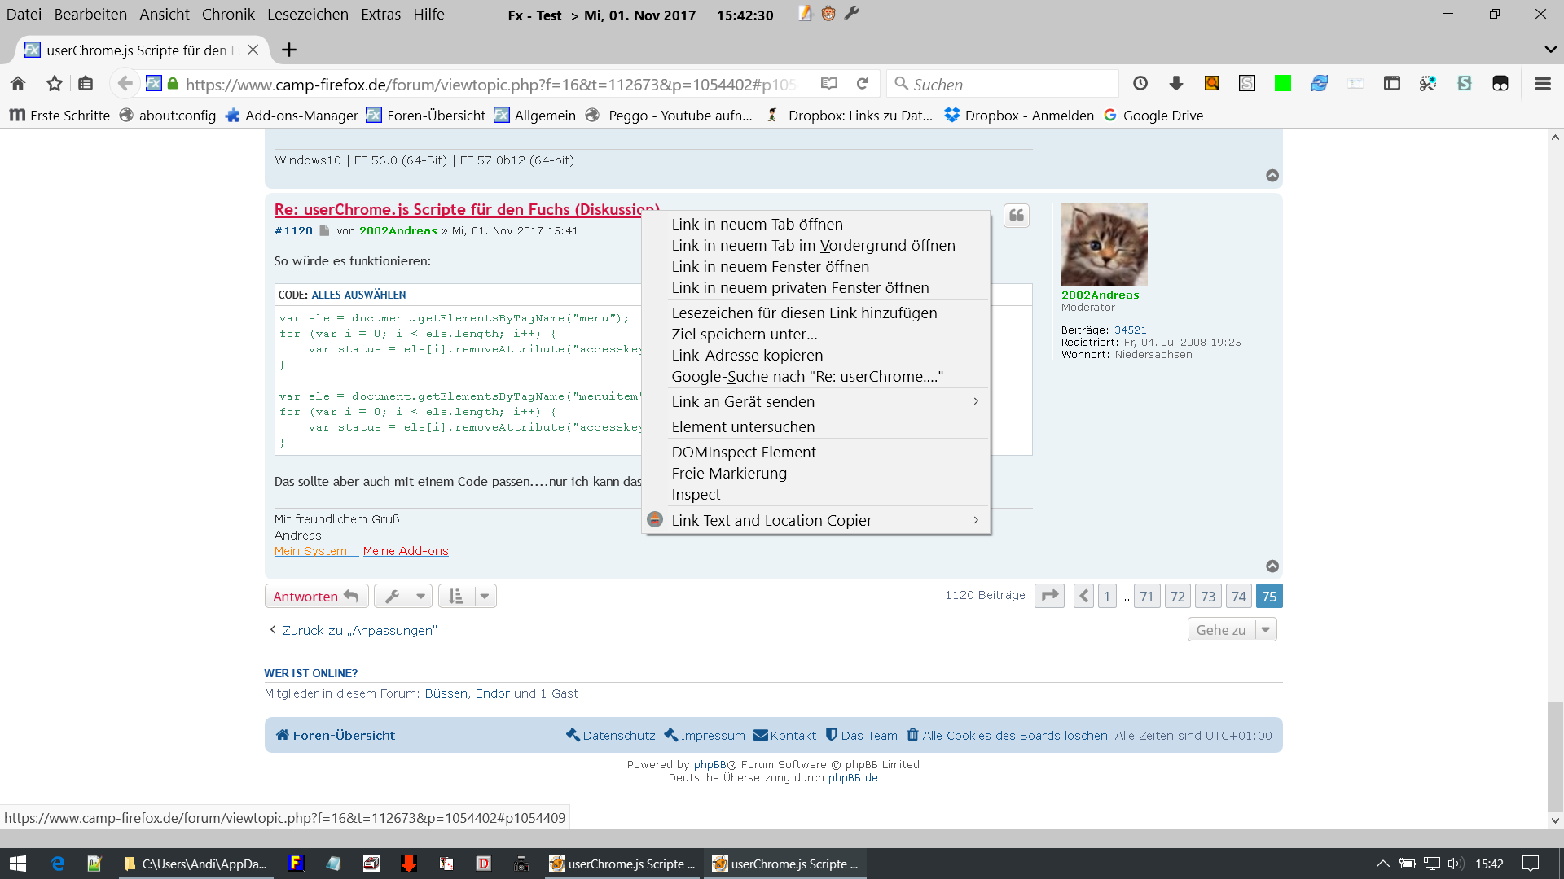Click the History clock icon
Image resolution: width=1564 pixels, height=879 pixels.
click(1140, 84)
